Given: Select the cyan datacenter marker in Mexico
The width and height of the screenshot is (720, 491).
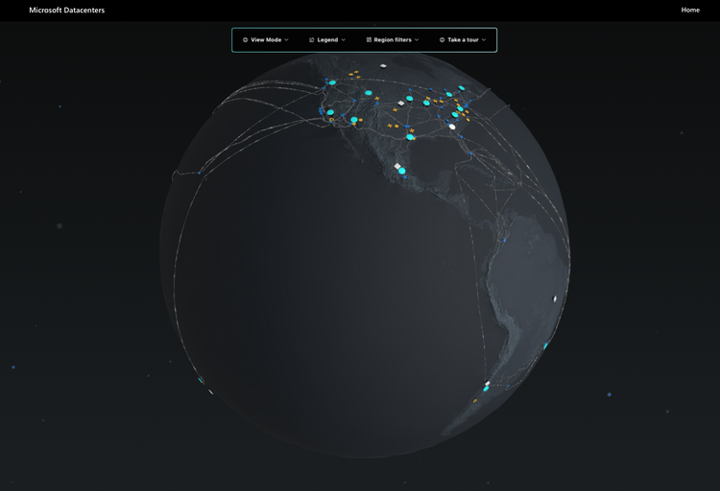Looking at the screenshot, I should 402,171.
